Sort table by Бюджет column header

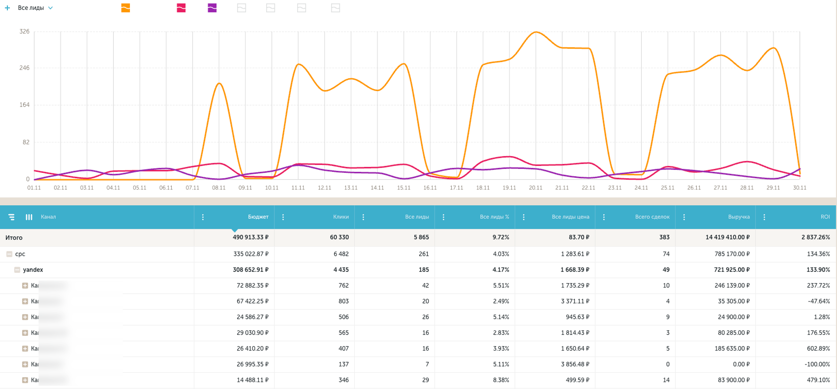258,217
